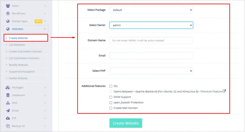The width and height of the screenshot is (245, 132).
Task: Click the FTP cloud upload icon
Action: 8,118
